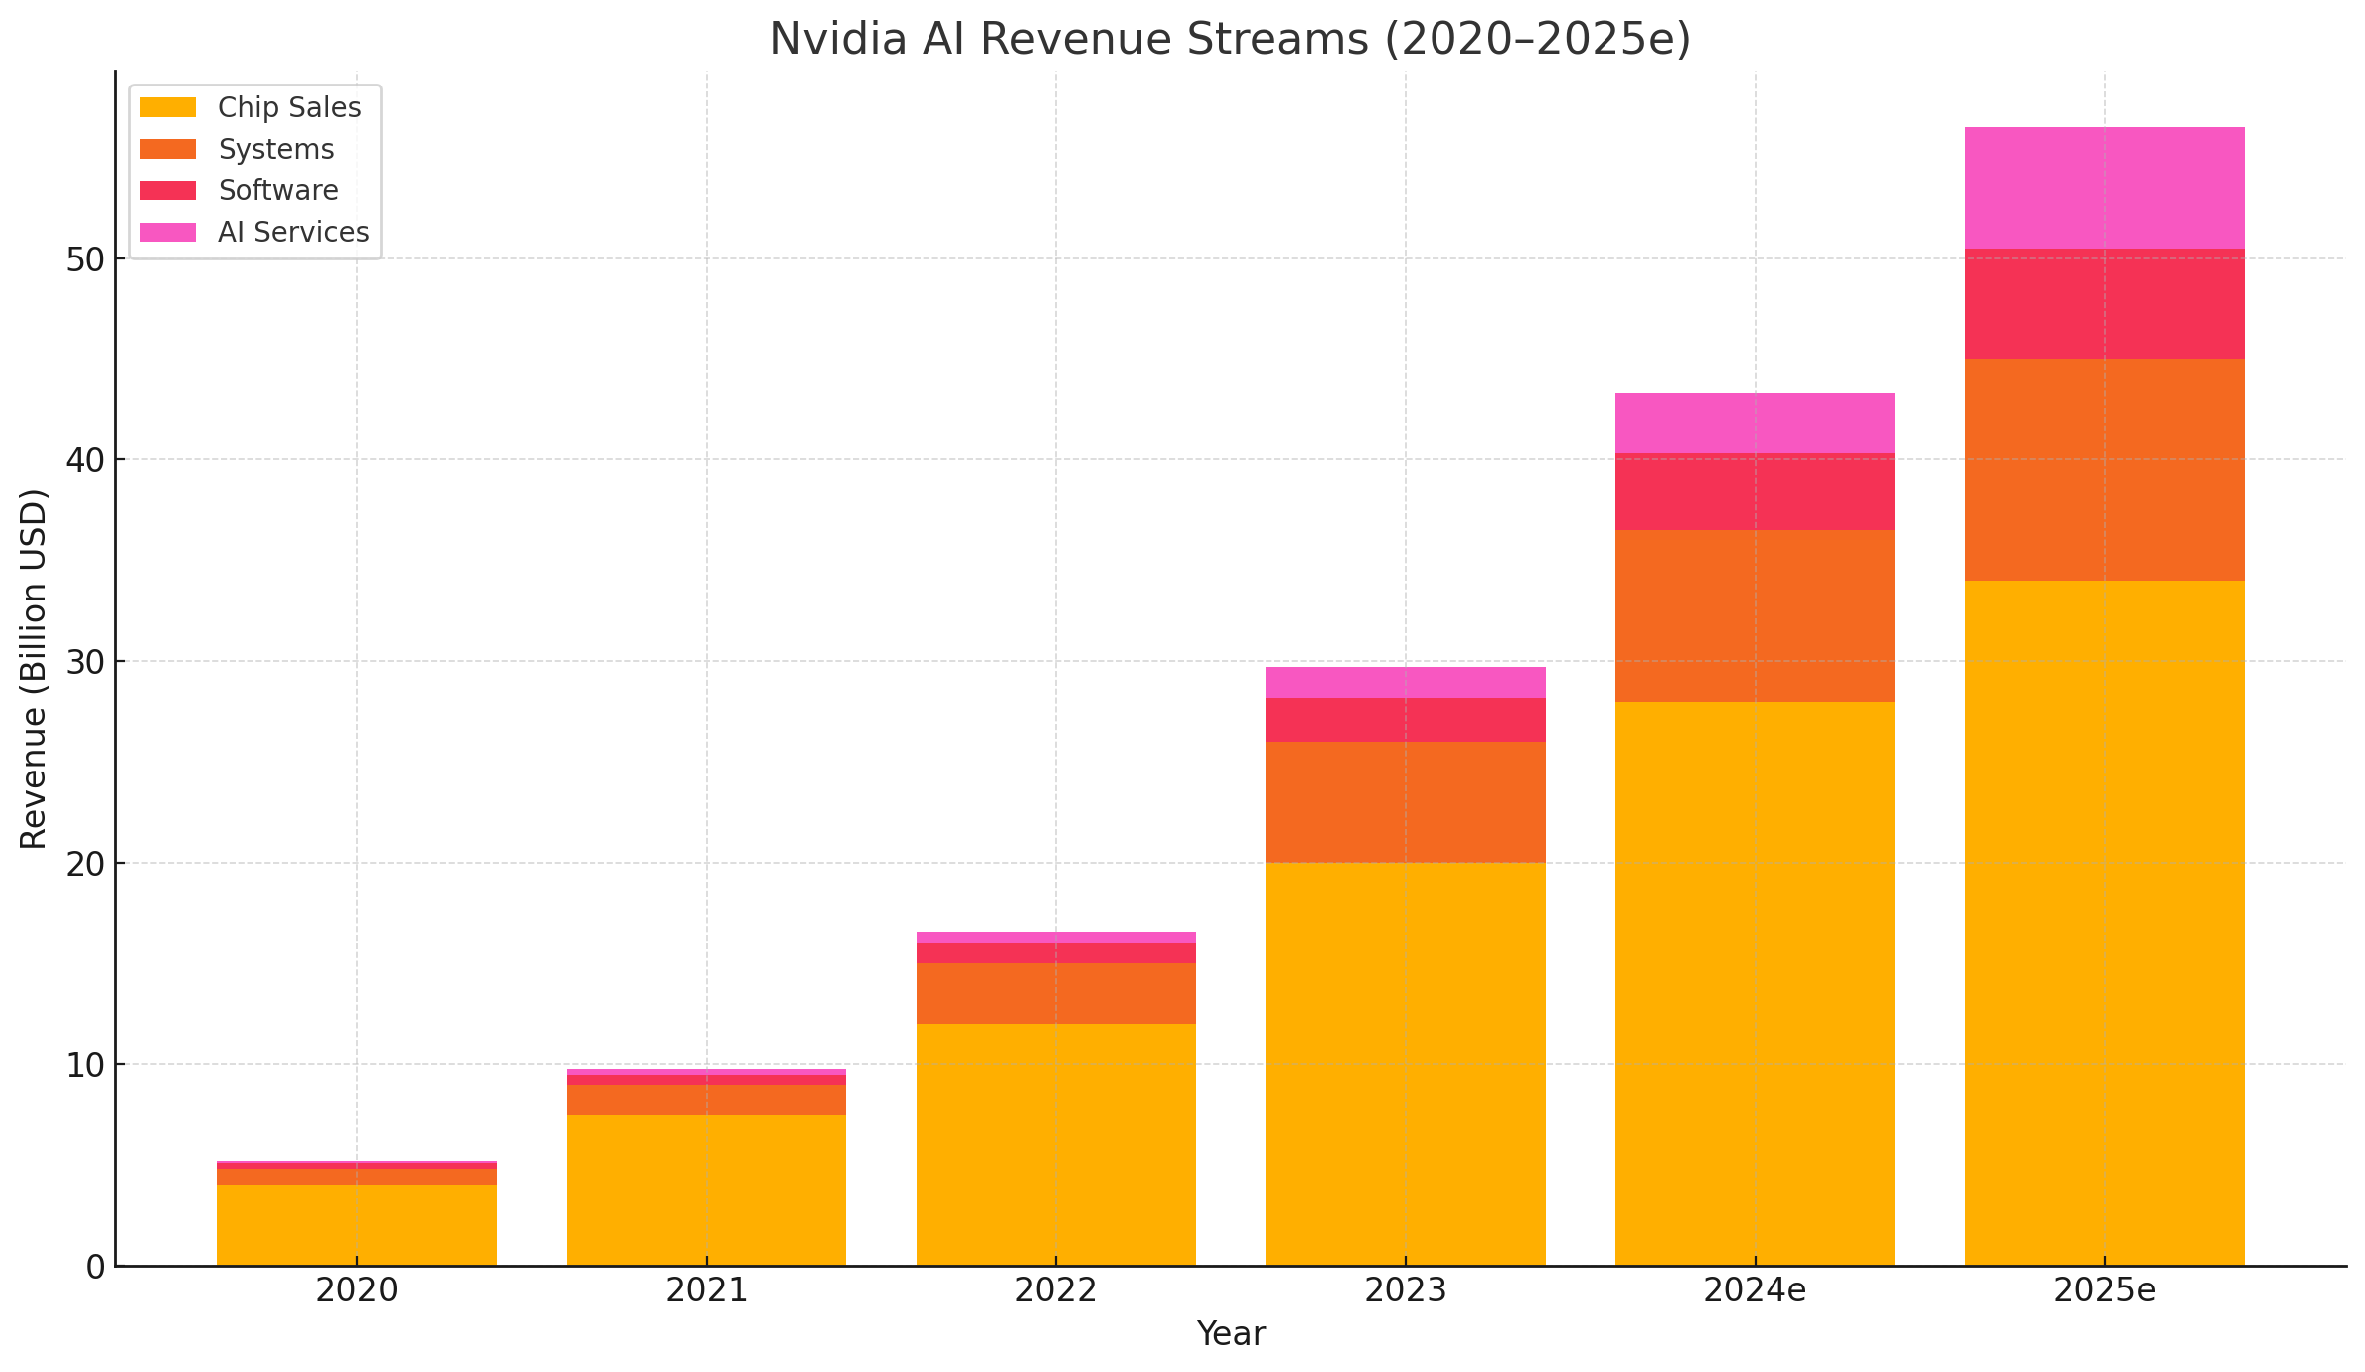Click the Systems legend color swatch
This screenshot has height=1372, width=2365.
[x=168, y=149]
